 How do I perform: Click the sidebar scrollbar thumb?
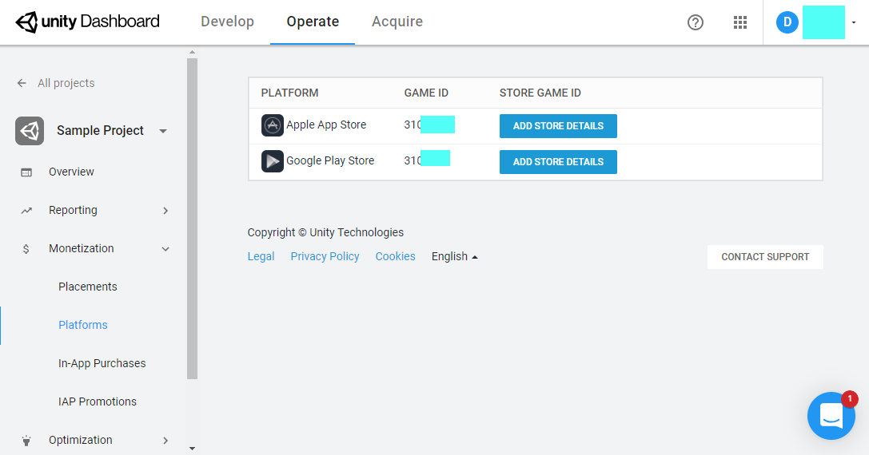(193, 219)
